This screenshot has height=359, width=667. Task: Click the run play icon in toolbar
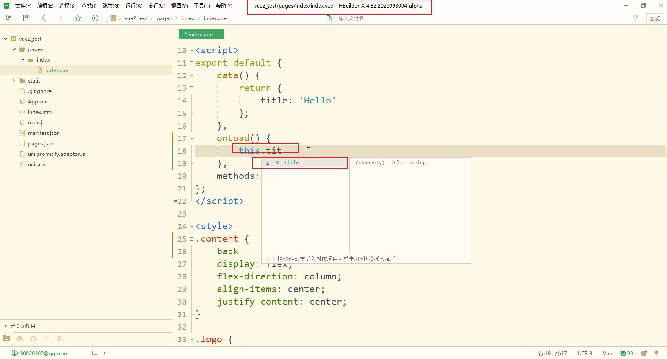click(95, 18)
